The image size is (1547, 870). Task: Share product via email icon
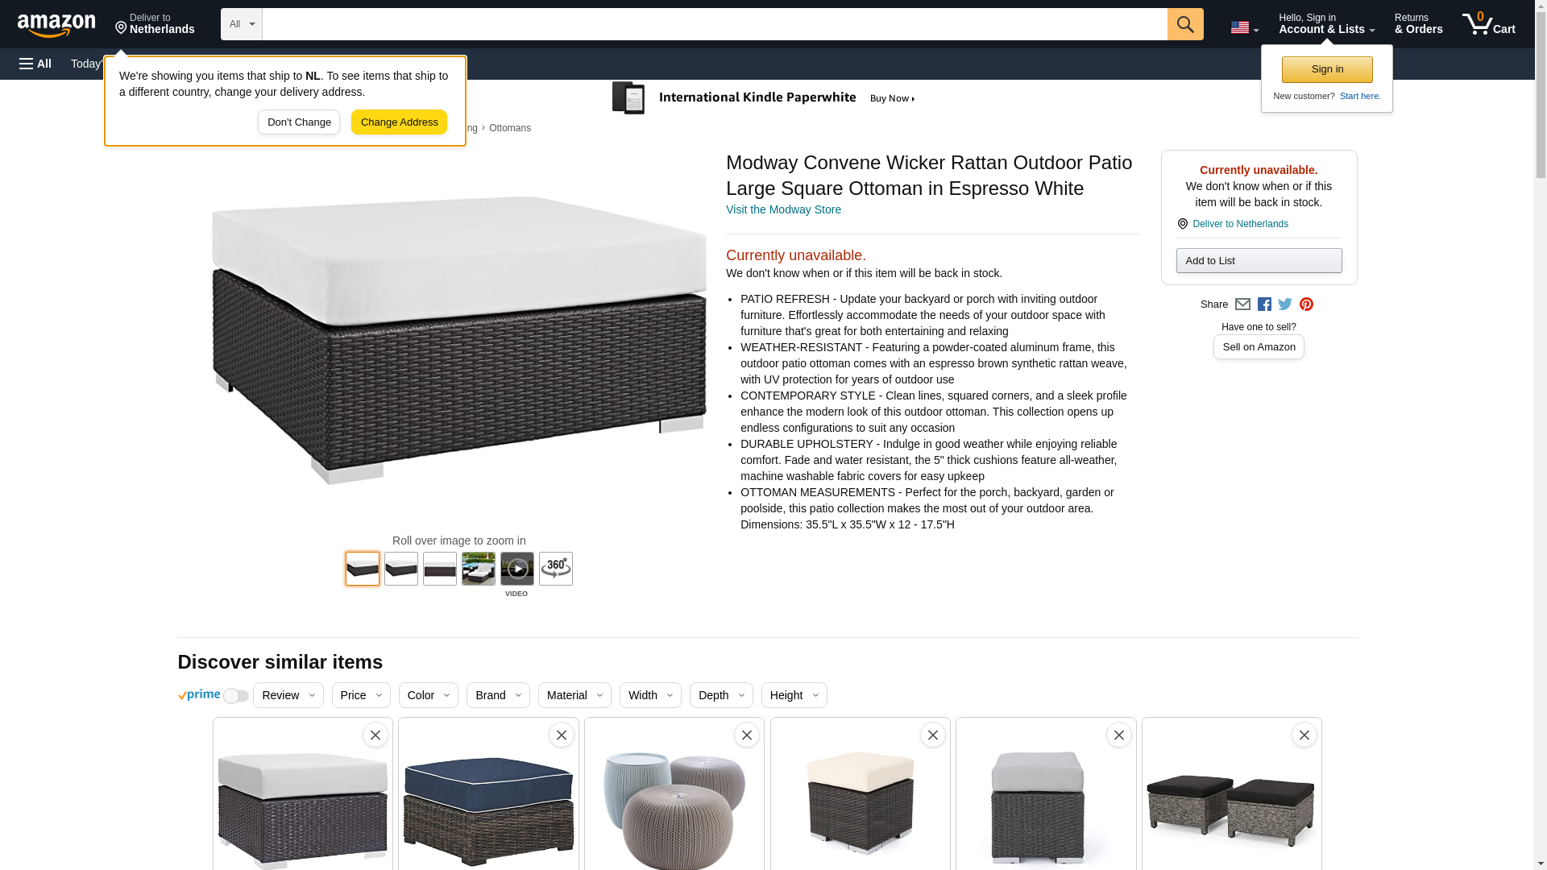[1242, 304]
